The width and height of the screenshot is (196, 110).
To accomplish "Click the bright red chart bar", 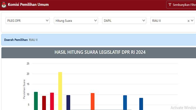I will pyautogui.click(x=52, y=101).
